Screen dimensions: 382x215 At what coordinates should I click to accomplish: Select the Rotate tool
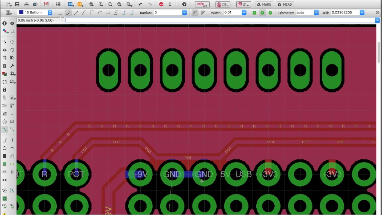12,50
